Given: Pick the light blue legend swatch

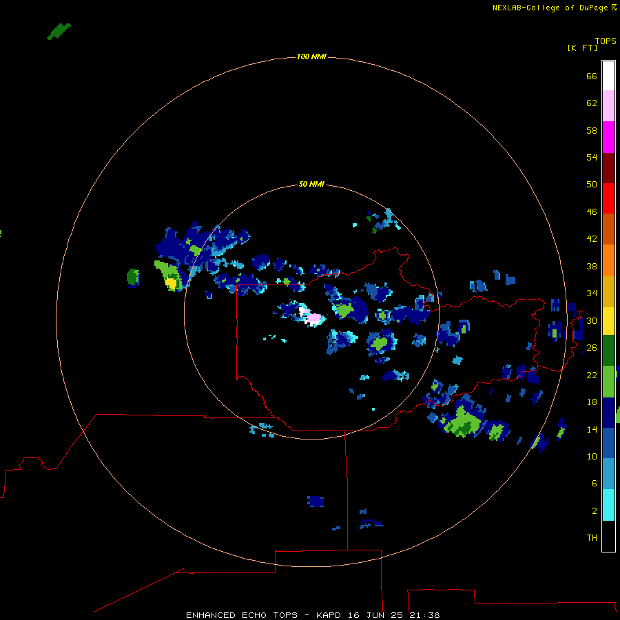Looking at the screenshot, I should click(x=608, y=474).
